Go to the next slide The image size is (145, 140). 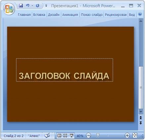tap(141, 123)
